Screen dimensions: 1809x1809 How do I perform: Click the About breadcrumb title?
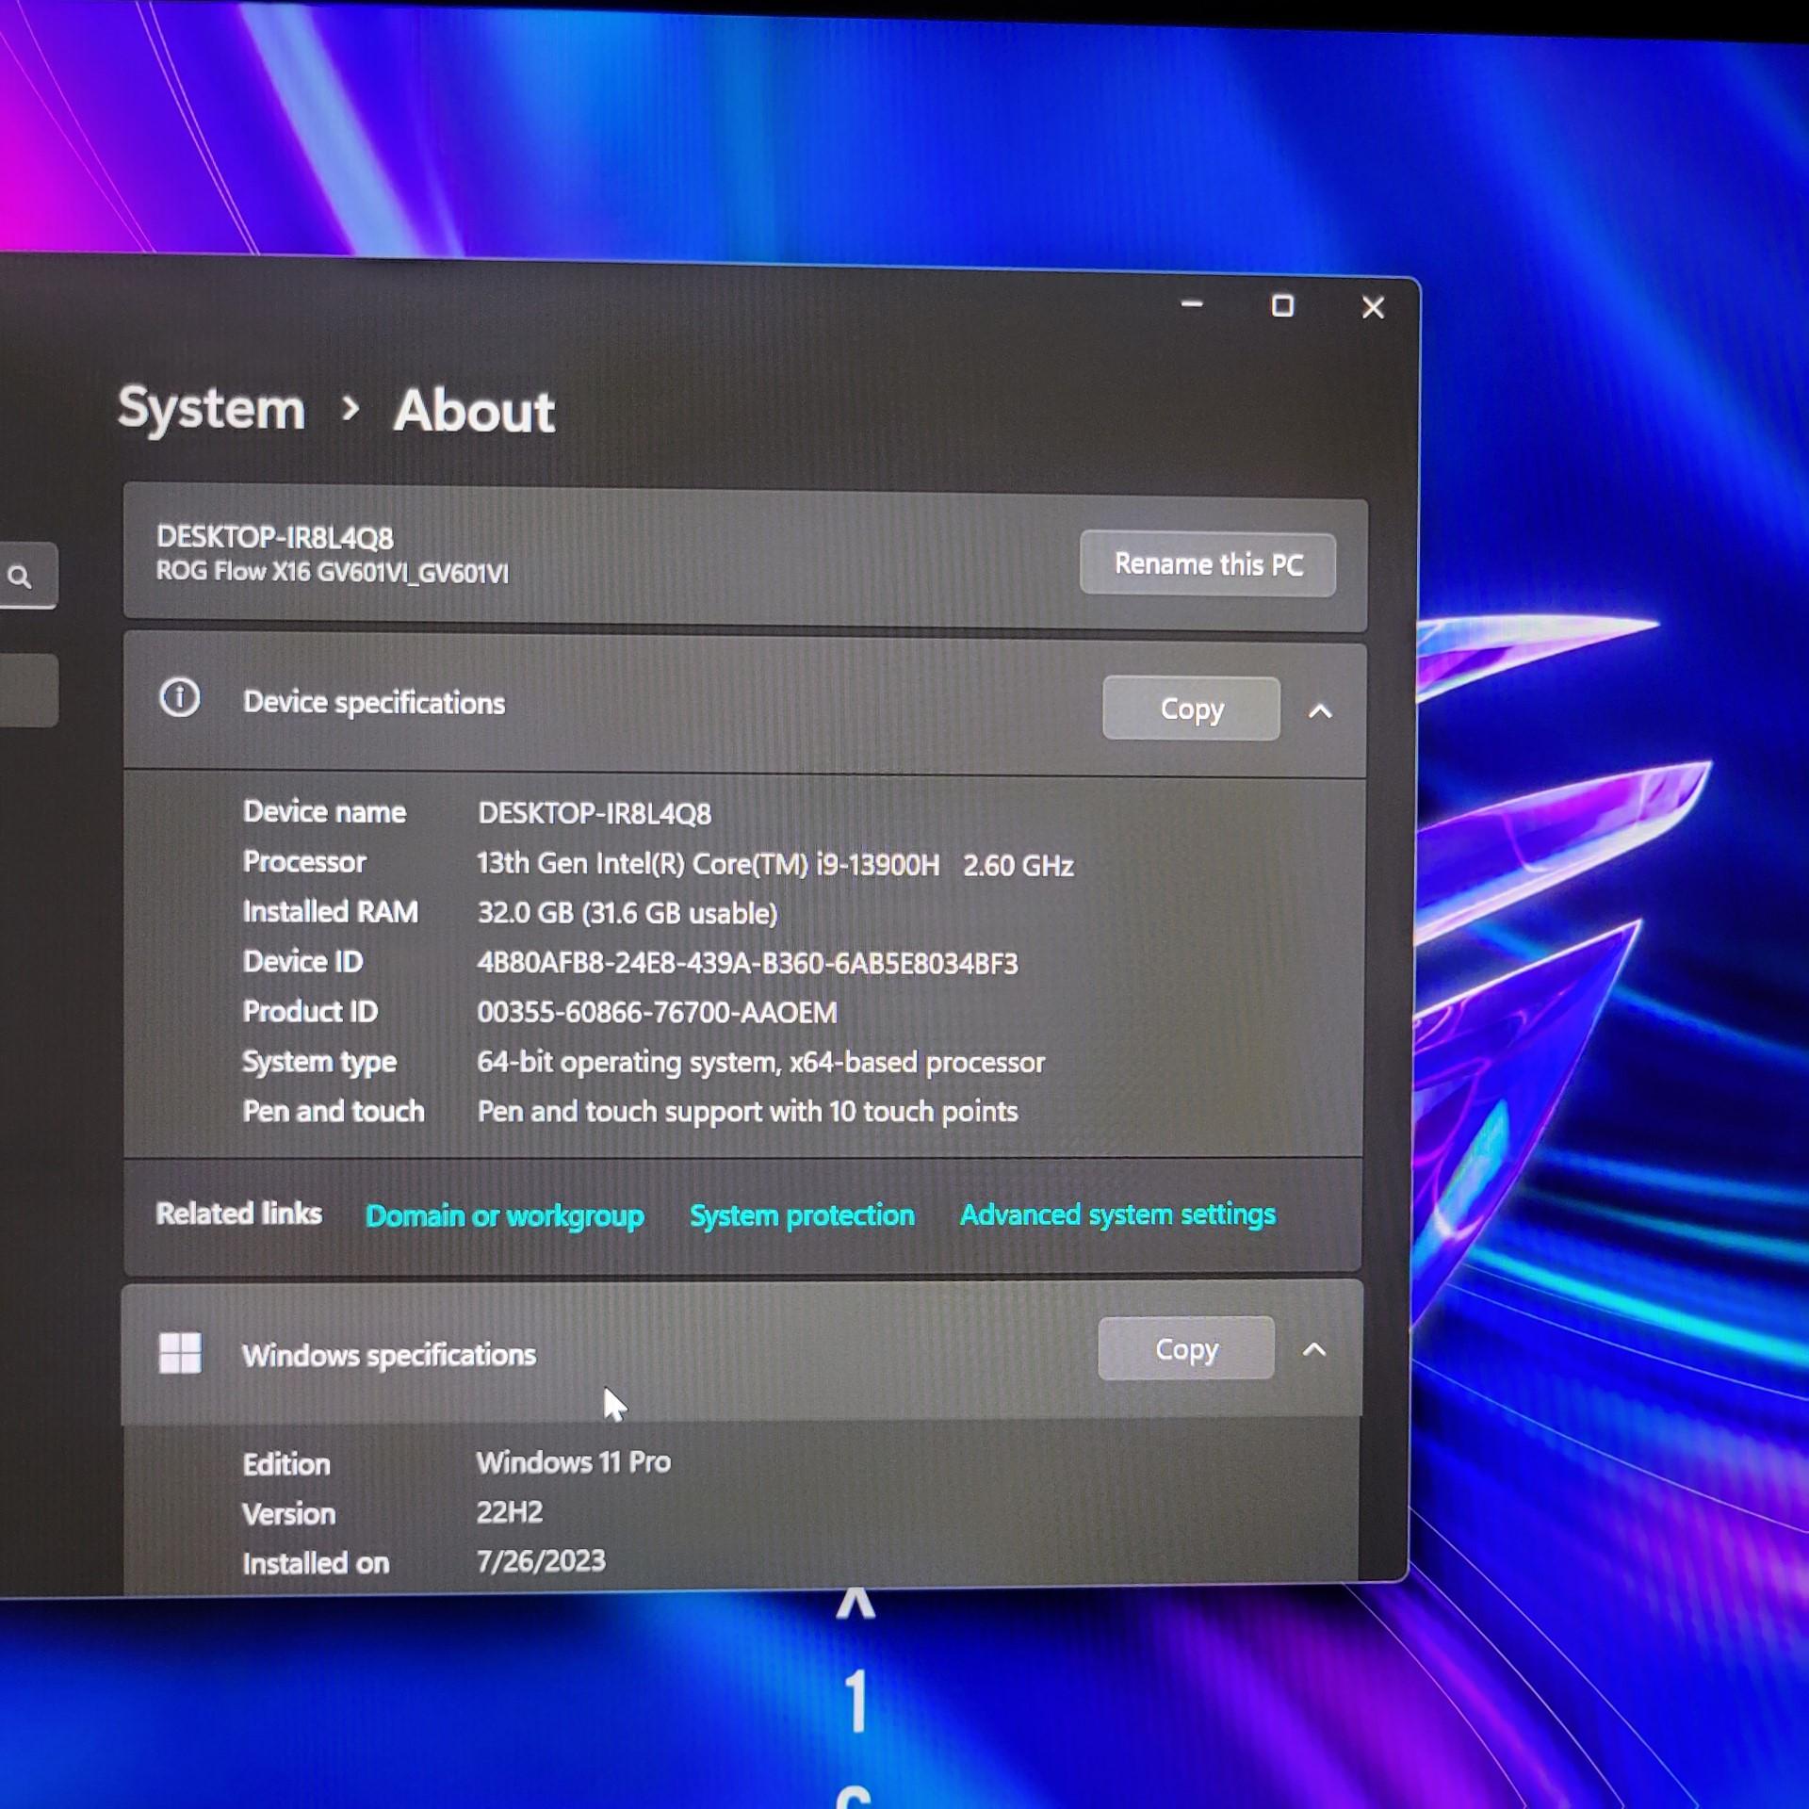[x=474, y=412]
